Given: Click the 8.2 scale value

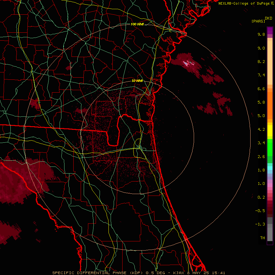Looking at the screenshot, I should pyautogui.click(x=261, y=61).
